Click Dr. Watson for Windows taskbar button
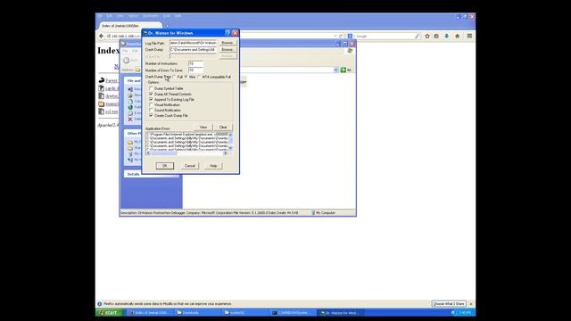Screen dimensions: 571x321 point(342,313)
